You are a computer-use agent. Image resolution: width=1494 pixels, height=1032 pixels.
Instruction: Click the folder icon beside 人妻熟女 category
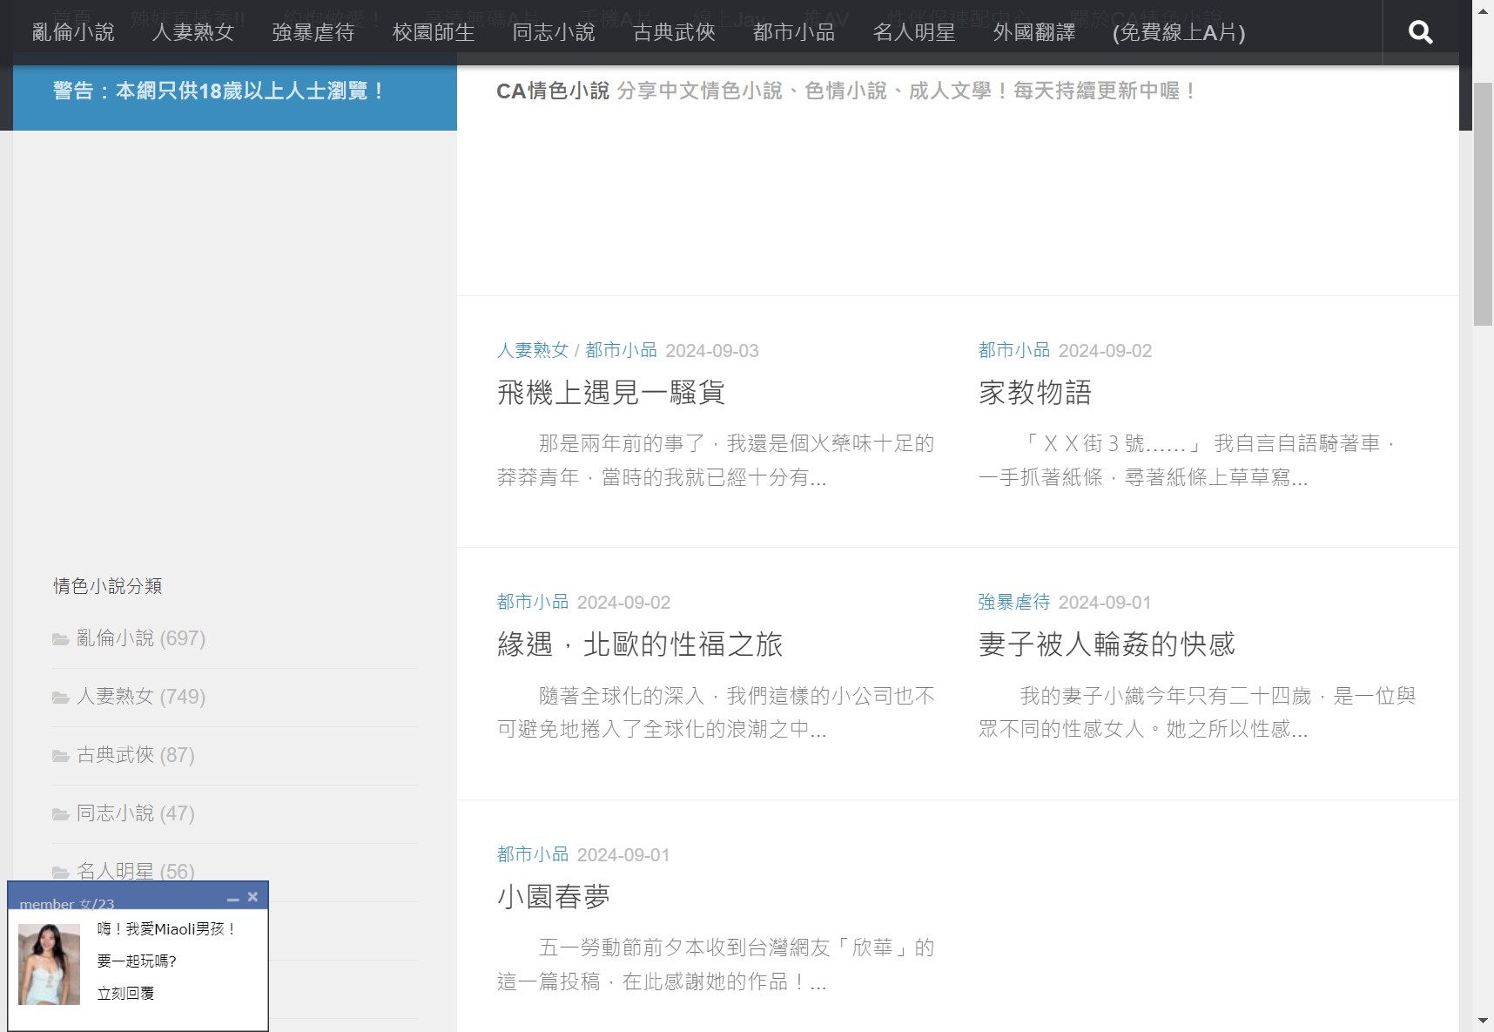(x=59, y=697)
